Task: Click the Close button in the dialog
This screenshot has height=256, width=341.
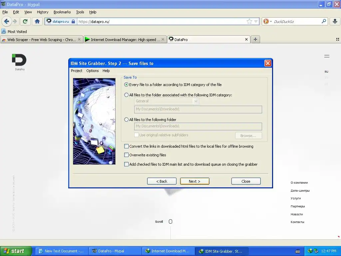Action: [246, 181]
